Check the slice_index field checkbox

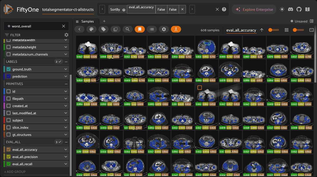coord(8,128)
